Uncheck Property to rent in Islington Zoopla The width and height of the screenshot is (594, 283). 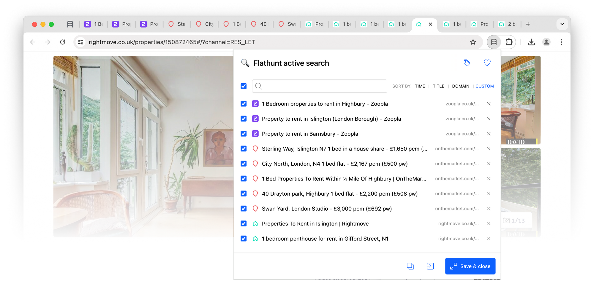(244, 119)
